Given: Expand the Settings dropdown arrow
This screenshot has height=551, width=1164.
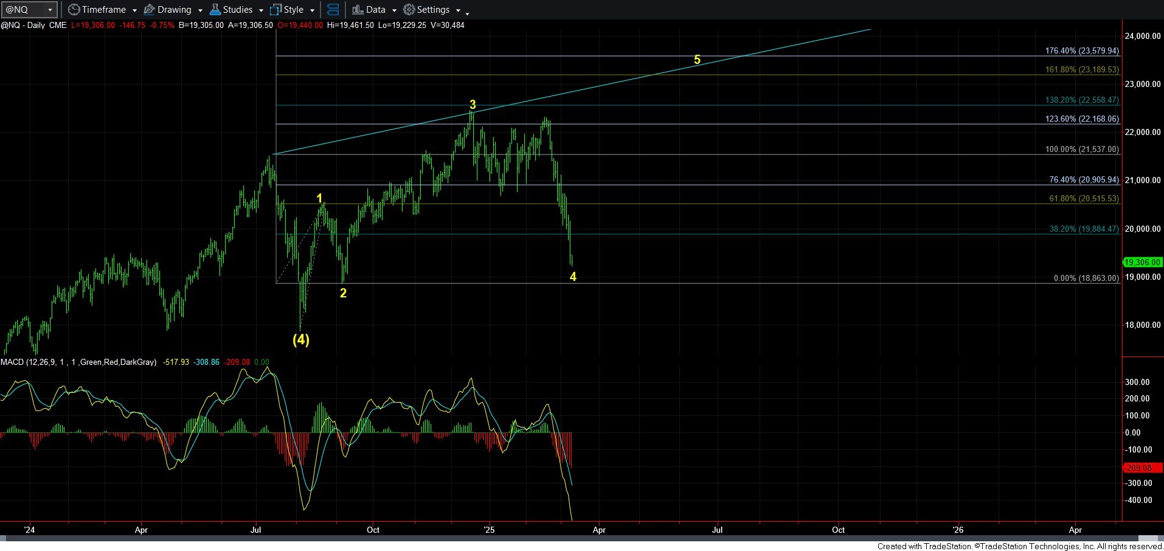Looking at the screenshot, I should pyautogui.click(x=458, y=10).
